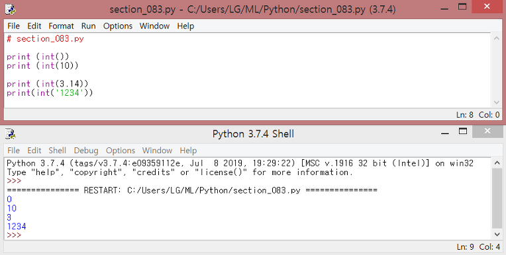Image resolution: width=506 pixels, height=255 pixels.
Task: Open the Debug menu in Python Shell
Action: coord(86,151)
